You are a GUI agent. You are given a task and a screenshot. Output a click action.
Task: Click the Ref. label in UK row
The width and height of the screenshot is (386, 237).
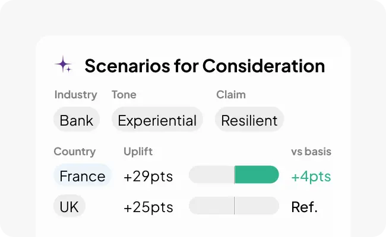click(305, 207)
